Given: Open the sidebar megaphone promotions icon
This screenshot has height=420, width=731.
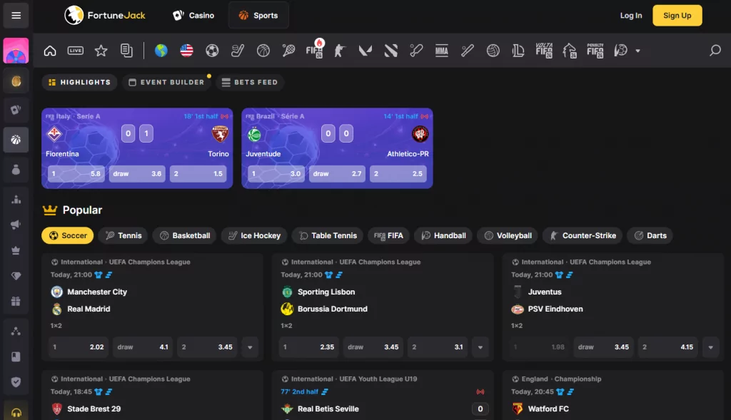Looking at the screenshot, I should click(x=16, y=225).
